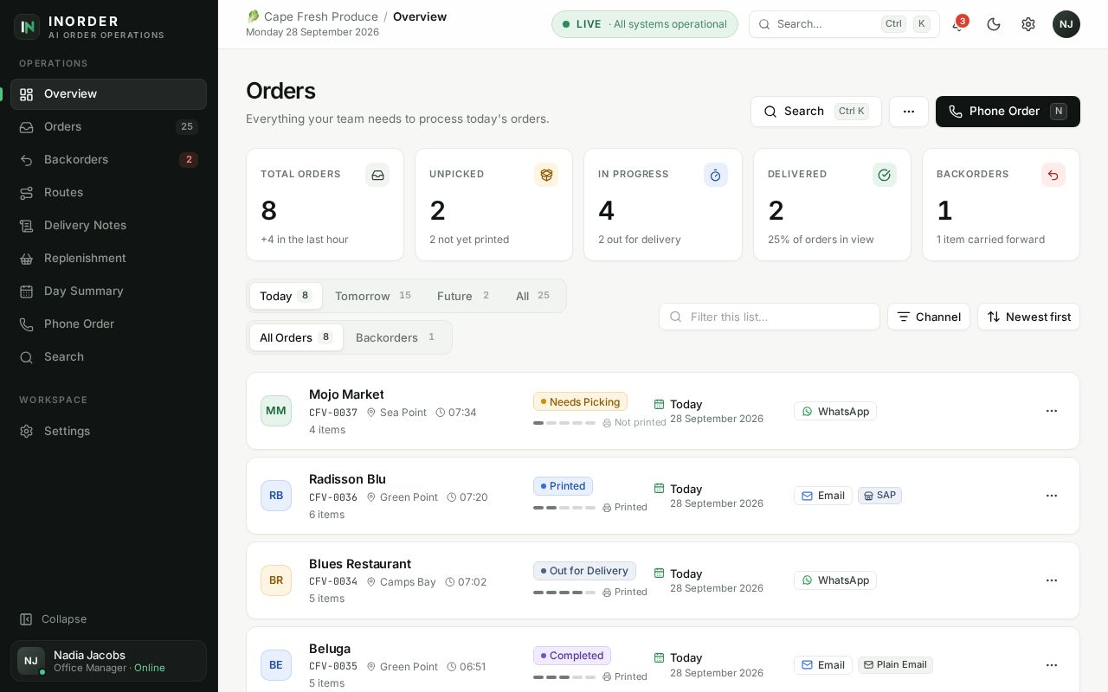
Task: Click Email badge on Beluga order
Action: click(x=823, y=665)
